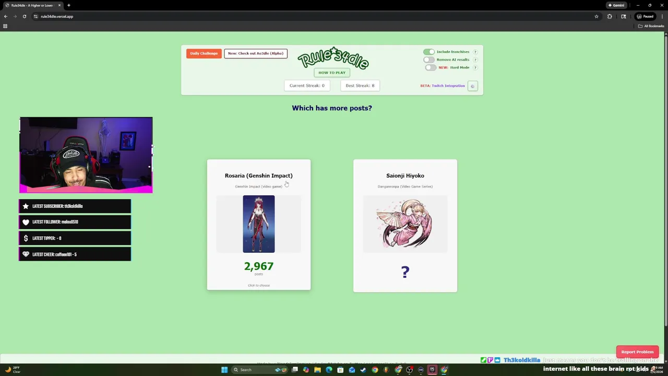668x376 pixels.
Task: Click the browser forward arrow
Action: pos(15,16)
